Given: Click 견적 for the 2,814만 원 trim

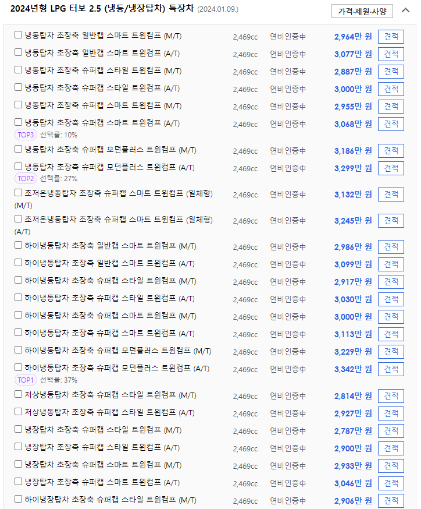Looking at the screenshot, I should (x=391, y=396).
